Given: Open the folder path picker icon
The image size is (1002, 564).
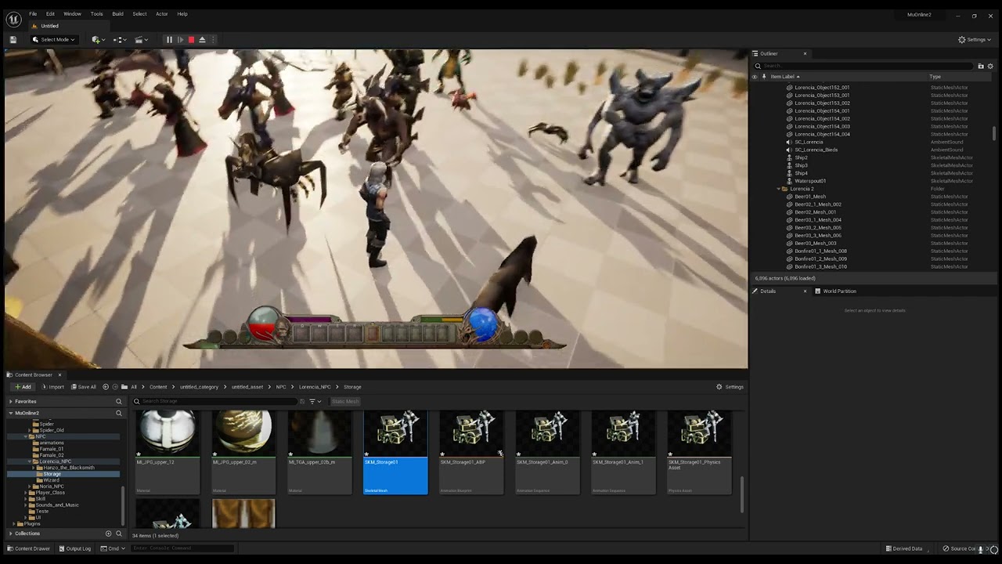Looking at the screenshot, I should point(124,387).
